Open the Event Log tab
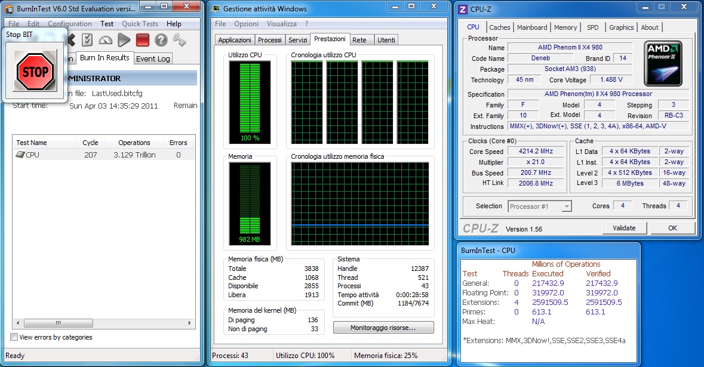704x367 pixels. tap(153, 58)
